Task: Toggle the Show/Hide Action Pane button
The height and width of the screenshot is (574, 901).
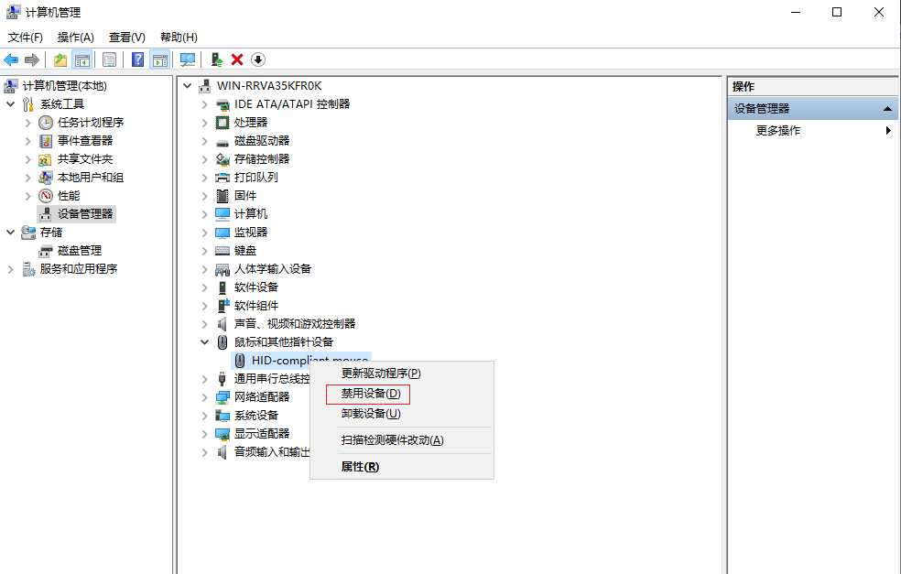Action: pyautogui.click(x=160, y=60)
